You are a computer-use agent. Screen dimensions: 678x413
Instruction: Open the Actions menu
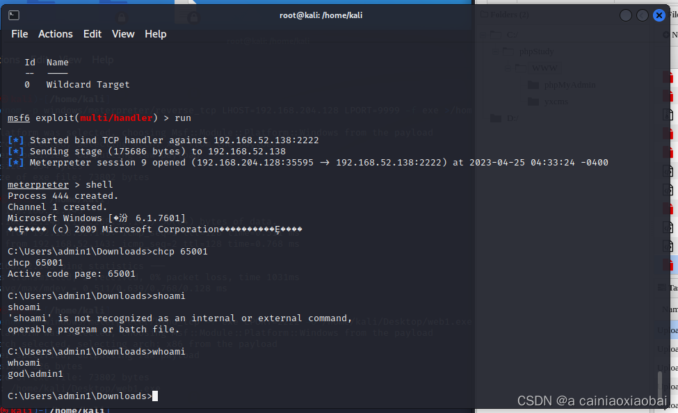pyautogui.click(x=56, y=34)
